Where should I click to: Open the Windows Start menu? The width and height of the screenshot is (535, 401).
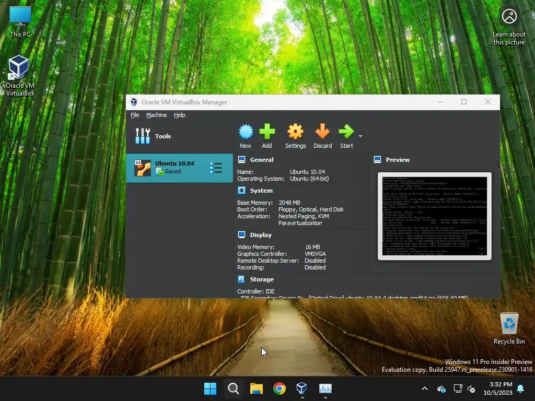tap(210, 388)
